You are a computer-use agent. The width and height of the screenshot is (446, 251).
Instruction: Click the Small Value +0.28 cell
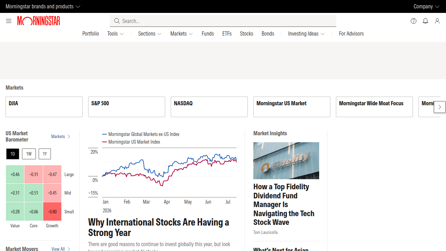point(15,212)
